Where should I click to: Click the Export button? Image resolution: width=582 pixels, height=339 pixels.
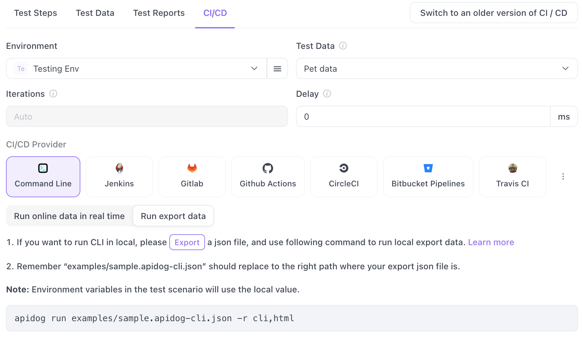(187, 242)
